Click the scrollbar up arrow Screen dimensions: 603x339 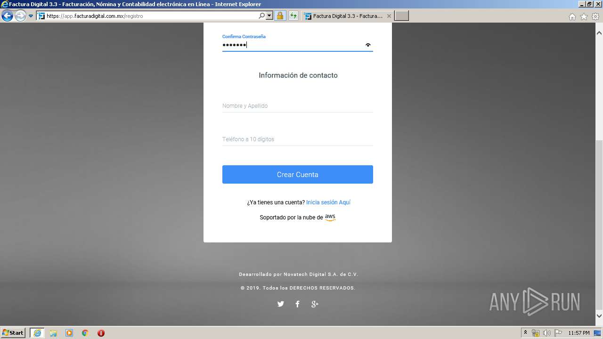coord(599,33)
